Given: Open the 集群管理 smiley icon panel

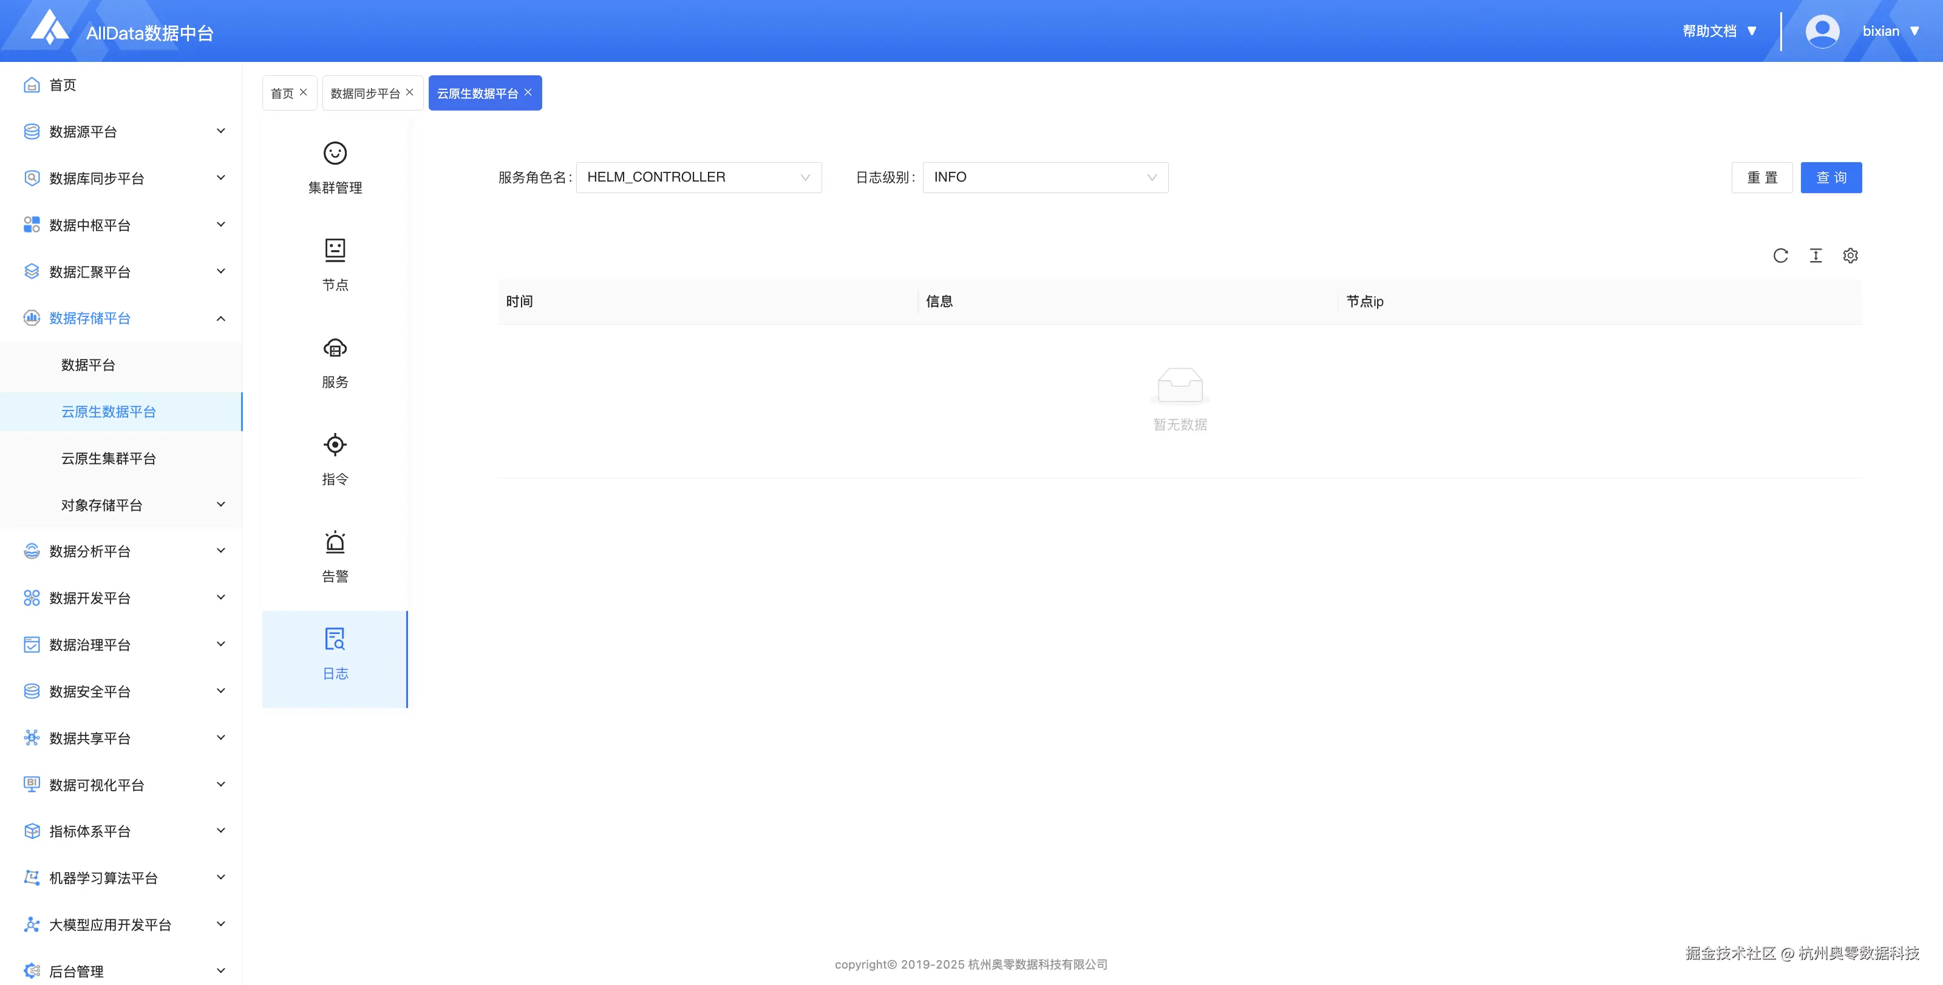Looking at the screenshot, I should pyautogui.click(x=335, y=154).
